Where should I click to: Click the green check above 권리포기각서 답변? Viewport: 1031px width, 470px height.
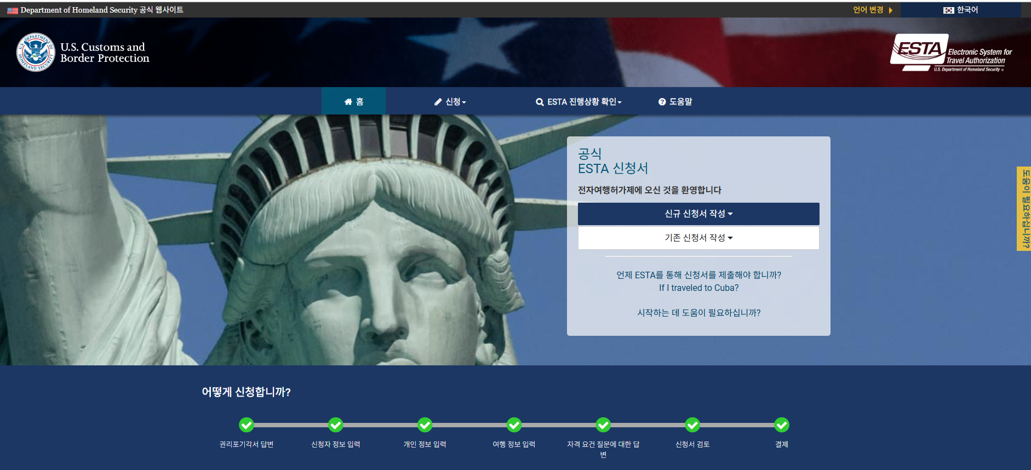pos(247,425)
